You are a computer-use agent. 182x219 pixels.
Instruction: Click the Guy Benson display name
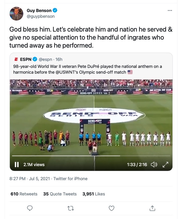(39, 11)
